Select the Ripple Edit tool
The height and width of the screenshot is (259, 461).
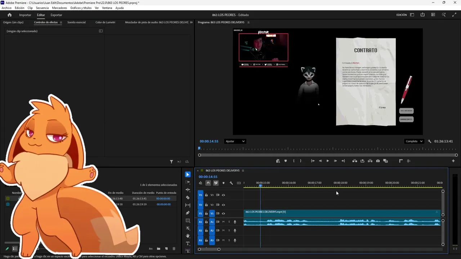pyautogui.click(x=188, y=190)
